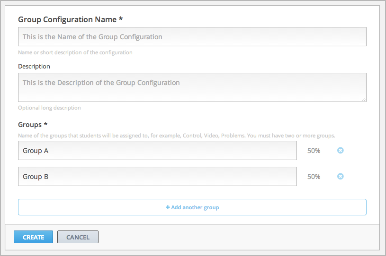Select the Group B name field
This screenshot has width=386, height=256.
coord(157,177)
